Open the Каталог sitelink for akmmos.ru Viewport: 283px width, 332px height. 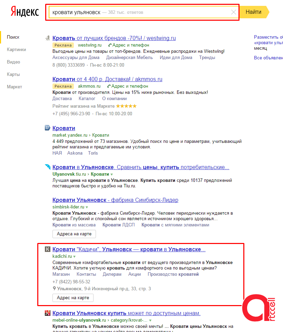tap(87, 98)
